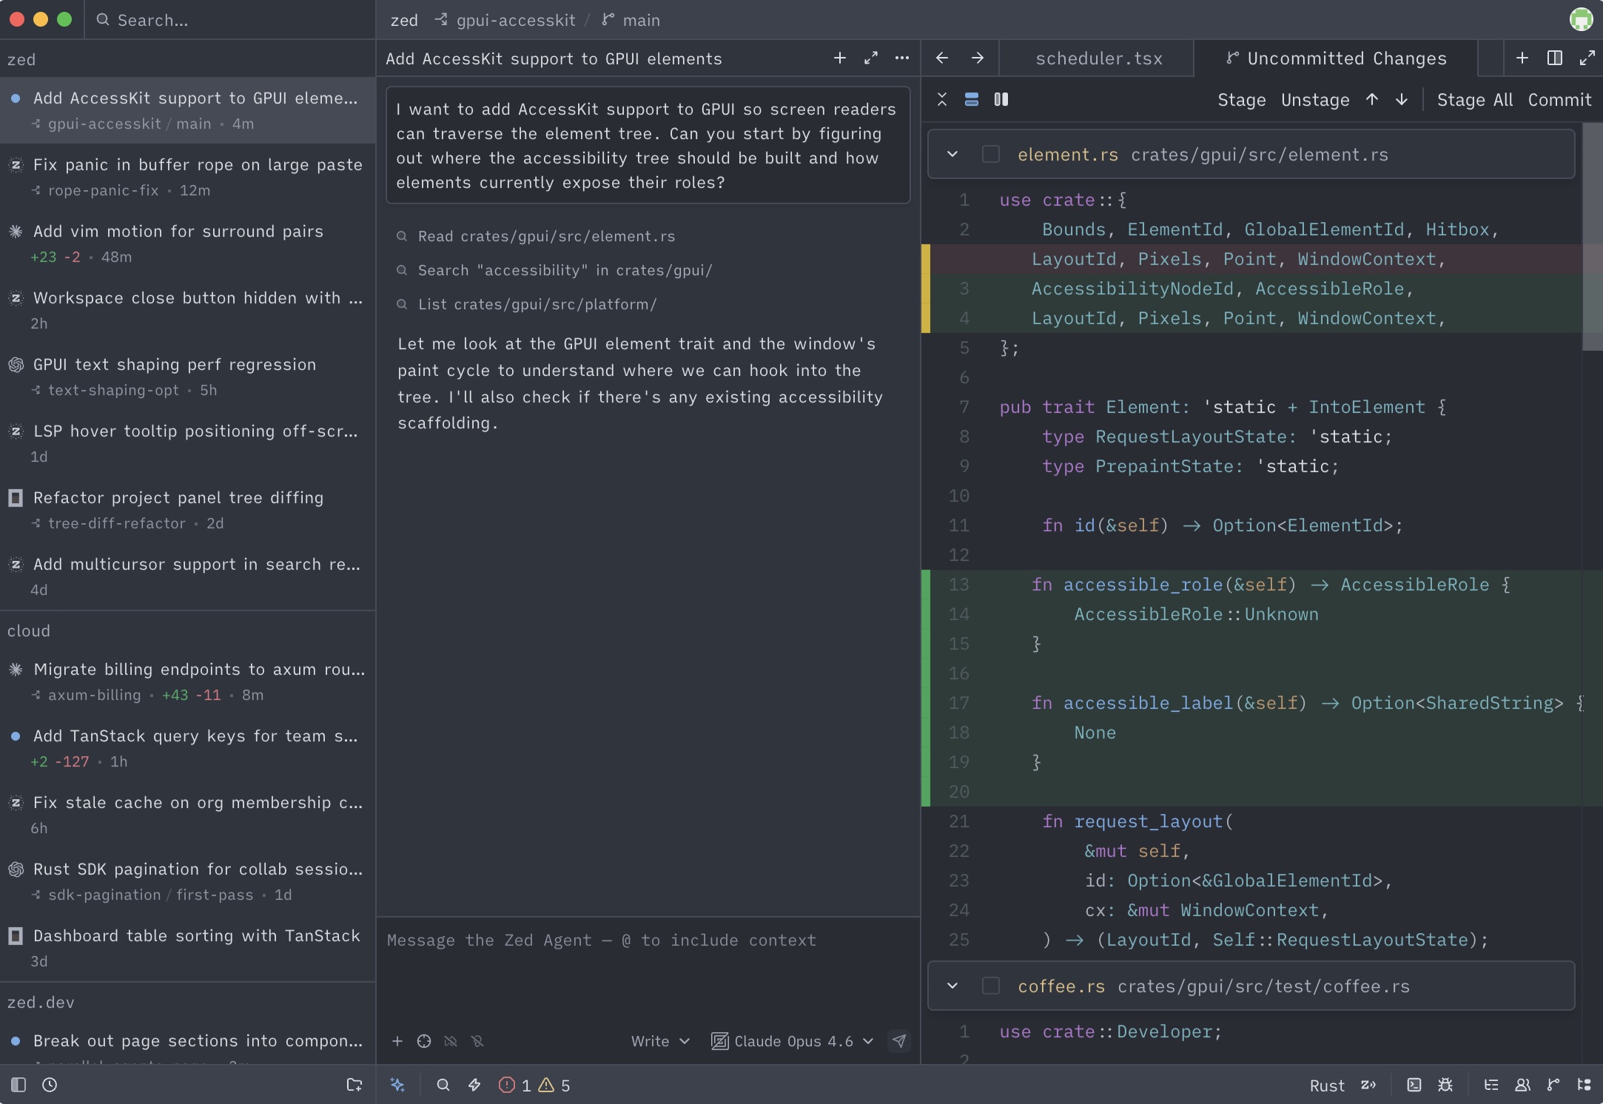Go forward using the right arrow in the diff pane
Screen dimensions: 1603x1104
click(x=978, y=58)
